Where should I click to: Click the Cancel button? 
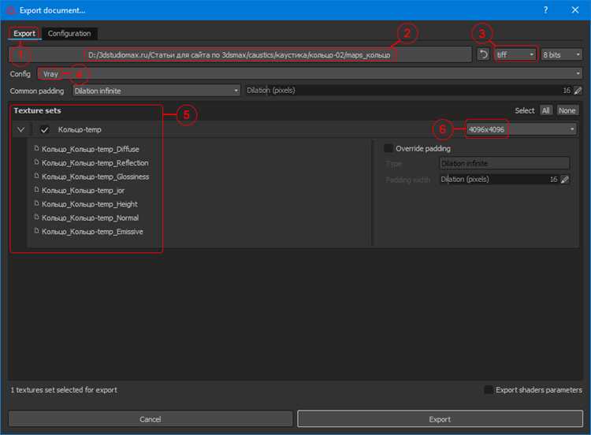151,419
